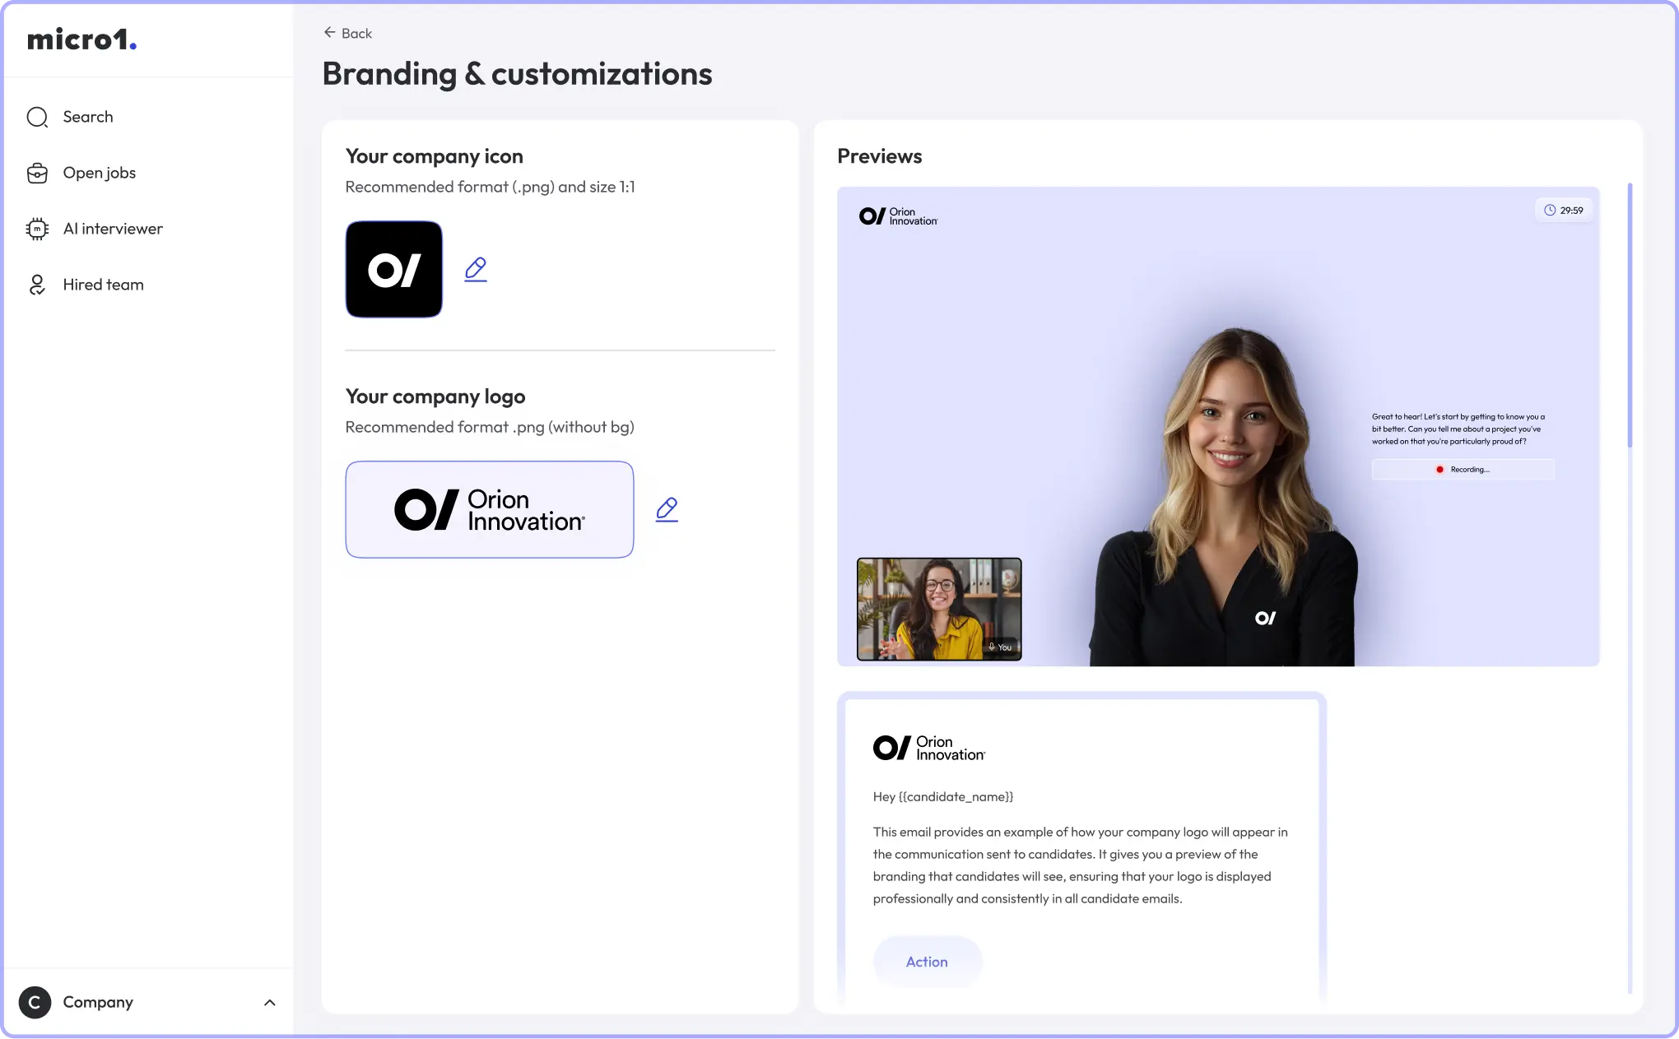The image size is (1679, 1039).
Task: Open the Hired team page
Action: tap(104, 285)
